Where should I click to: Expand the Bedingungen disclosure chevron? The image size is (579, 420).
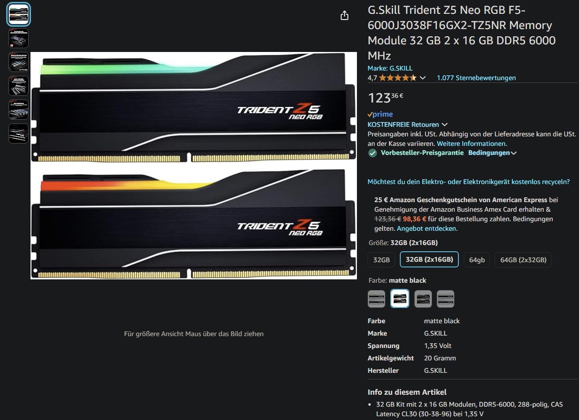point(513,153)
